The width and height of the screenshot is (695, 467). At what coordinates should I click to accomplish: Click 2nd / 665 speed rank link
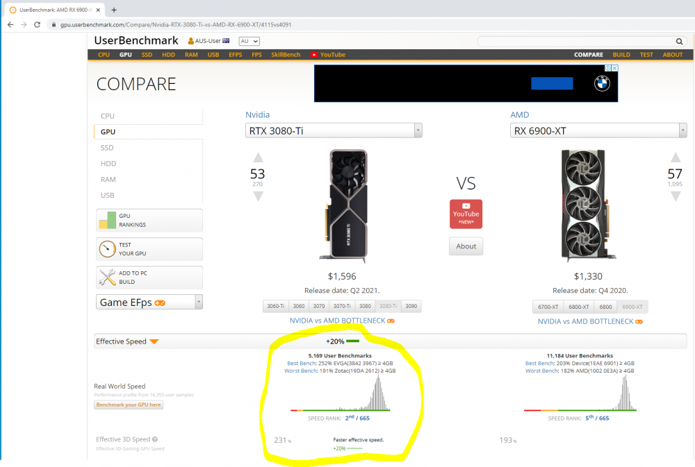357,418
